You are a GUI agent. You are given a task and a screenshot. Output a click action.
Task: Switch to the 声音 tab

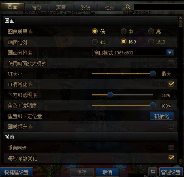[x=61, y=7]
